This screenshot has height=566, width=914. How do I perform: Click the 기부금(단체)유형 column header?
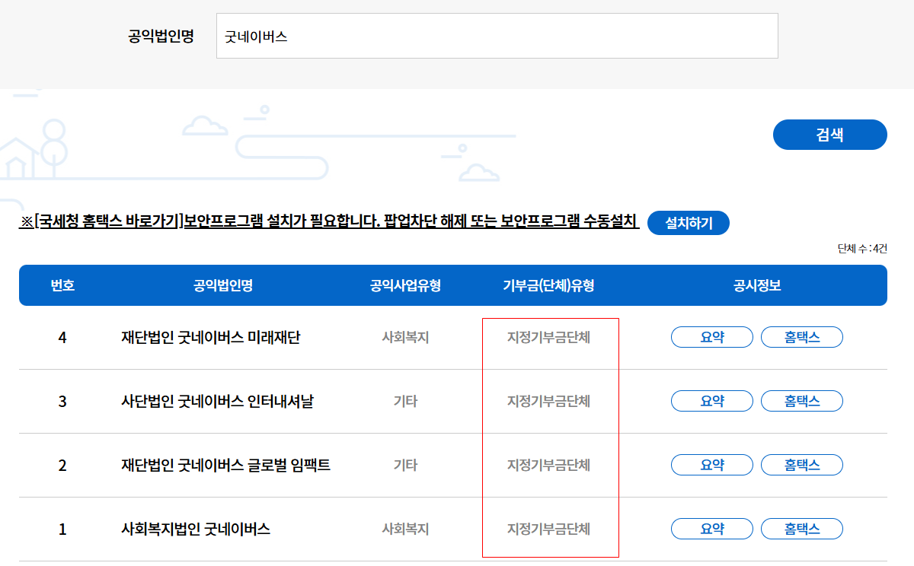click(x=548, y=285)
